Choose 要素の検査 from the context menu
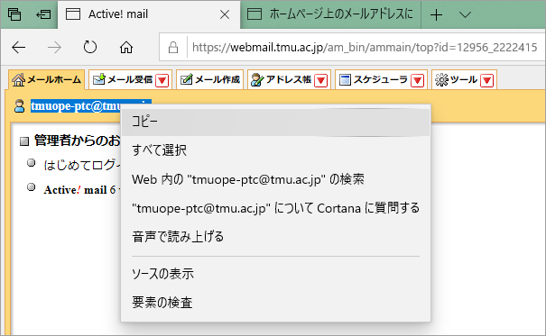Screen dimensions: 546x336 276,303
